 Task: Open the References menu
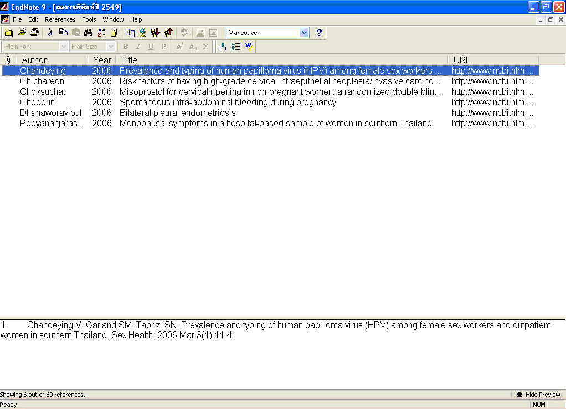point(60,19)
